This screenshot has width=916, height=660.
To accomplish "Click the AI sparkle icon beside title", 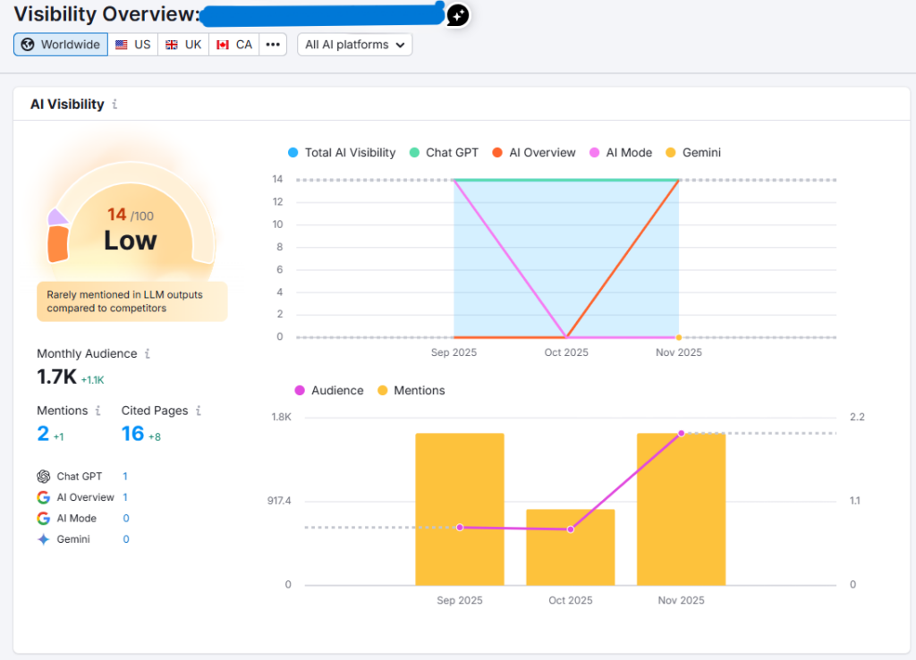I will (457, 15).
